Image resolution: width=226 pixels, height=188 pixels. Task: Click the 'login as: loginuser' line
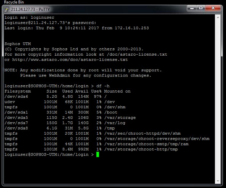pyautogui.click(x=30, y=18)
